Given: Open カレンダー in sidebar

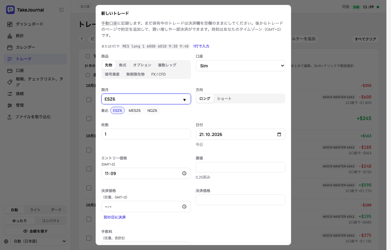Looking at the screenshot, I should tap(35, 47).
